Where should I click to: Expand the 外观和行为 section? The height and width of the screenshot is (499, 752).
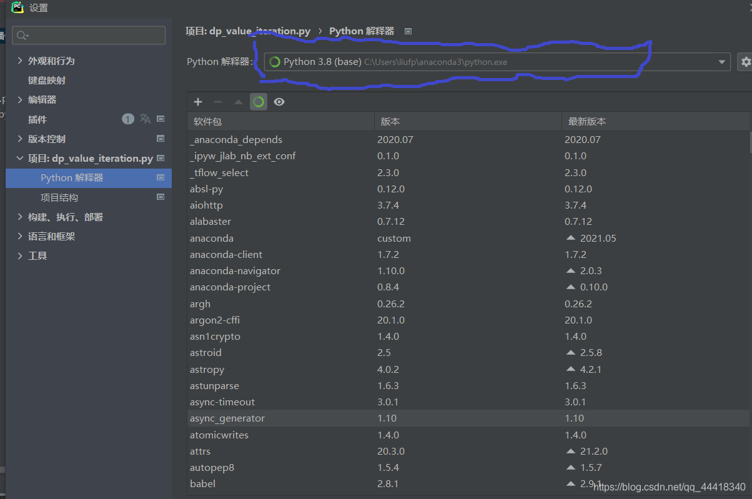20,61
